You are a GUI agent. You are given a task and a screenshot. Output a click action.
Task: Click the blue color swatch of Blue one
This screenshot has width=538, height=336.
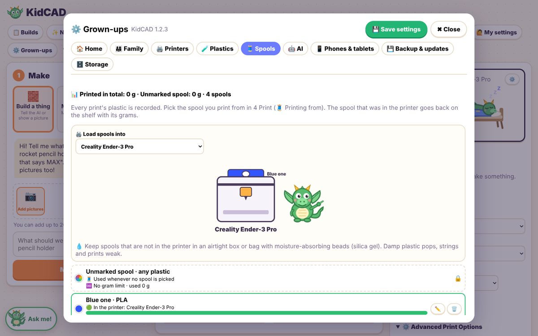click(x=79, y=308)
